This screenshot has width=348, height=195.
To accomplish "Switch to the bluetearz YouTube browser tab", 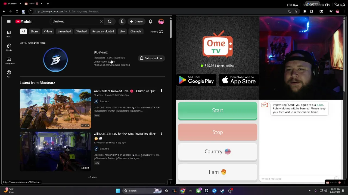I will [12, 4].
